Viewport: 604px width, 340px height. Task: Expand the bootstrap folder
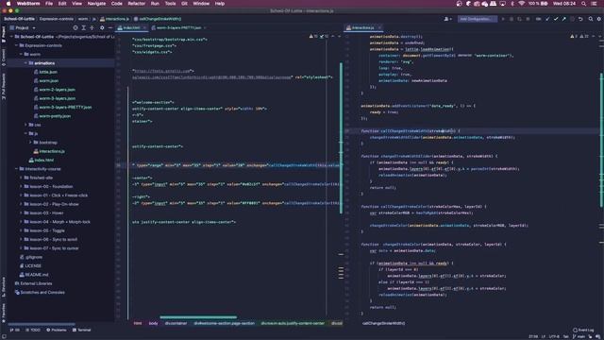(x=30, y=143)
